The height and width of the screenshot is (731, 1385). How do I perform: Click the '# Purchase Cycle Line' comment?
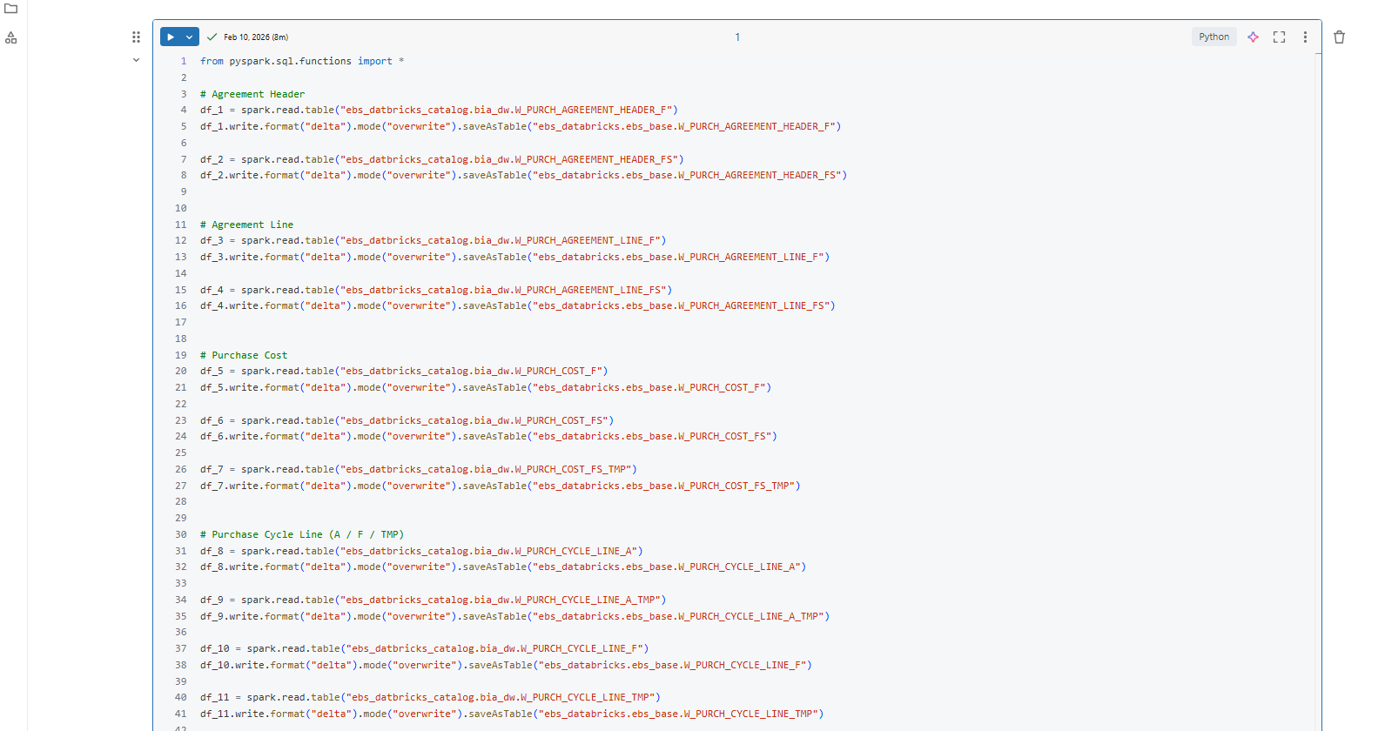pyautogui.click(x=301, y=534)
